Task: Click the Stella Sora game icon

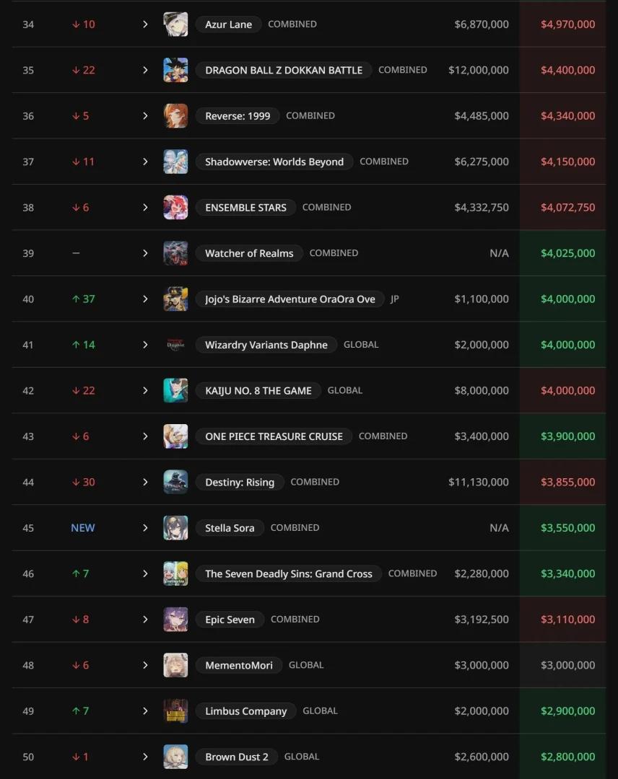Action: click(175, 528)
